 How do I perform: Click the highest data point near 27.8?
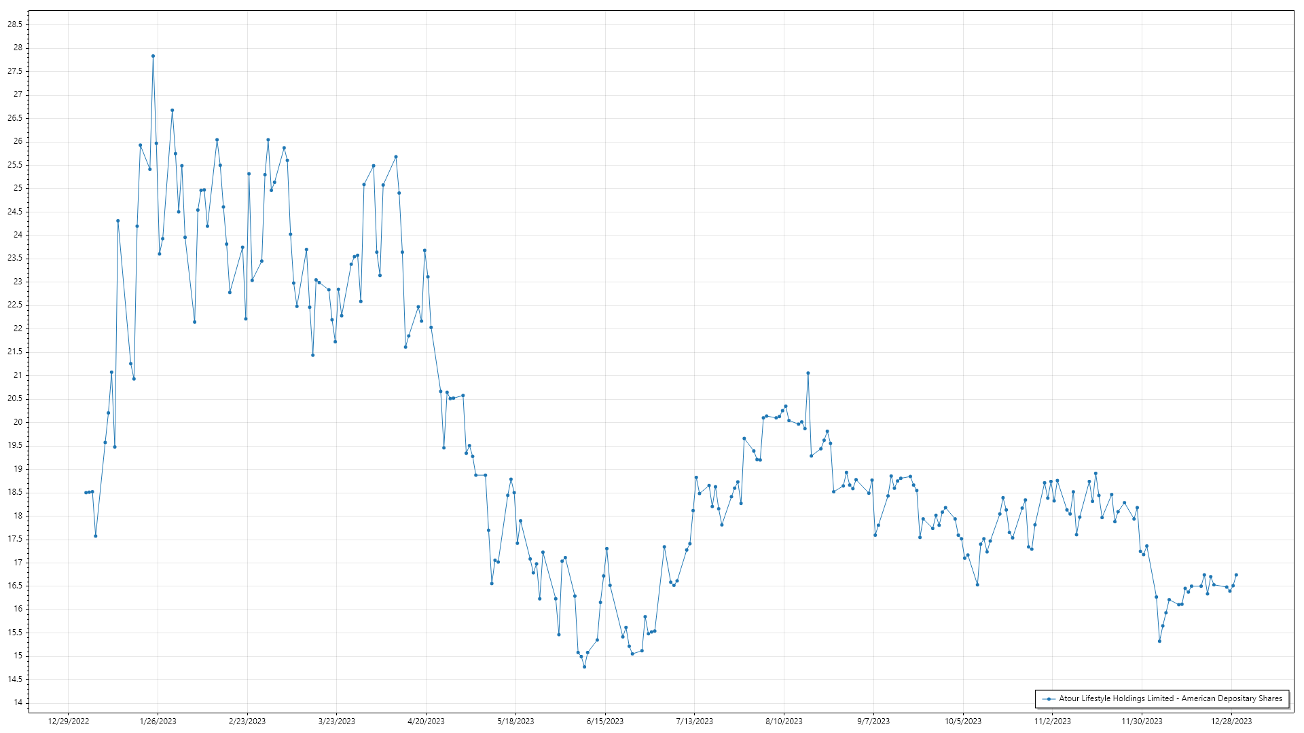tap(153, 56)
